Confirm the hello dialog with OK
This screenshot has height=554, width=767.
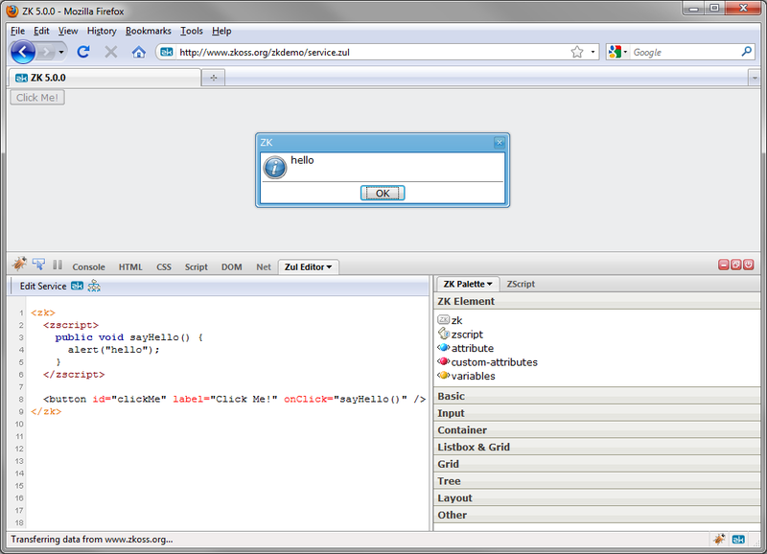point(383,194)
